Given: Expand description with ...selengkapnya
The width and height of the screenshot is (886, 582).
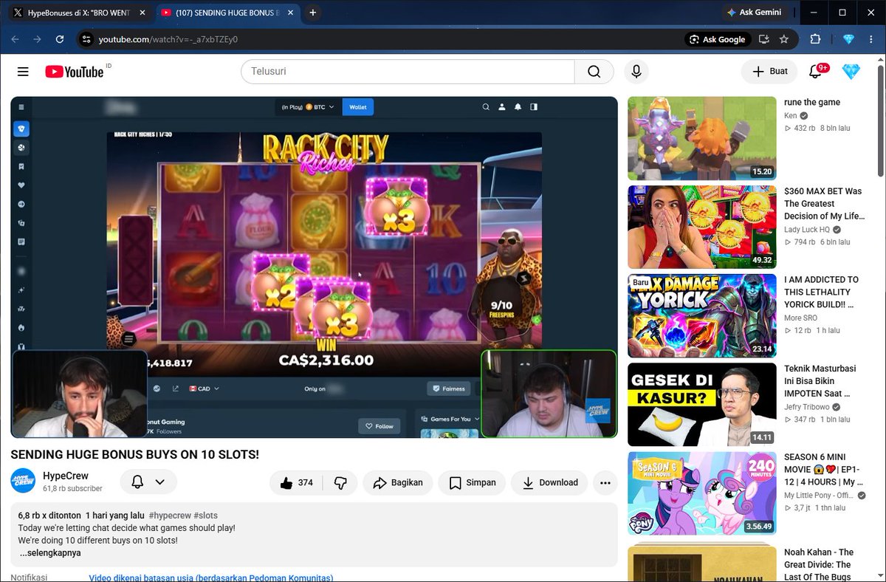Looking at the screenshot, I should pyautogui.click(x=50, y=552).
